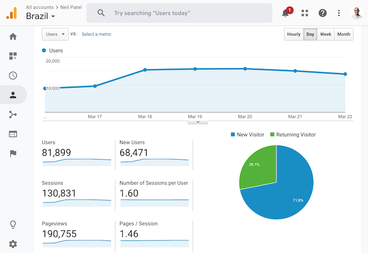Open Acquisition reports branching icon

pyautogui.click(x=13, y=114)
